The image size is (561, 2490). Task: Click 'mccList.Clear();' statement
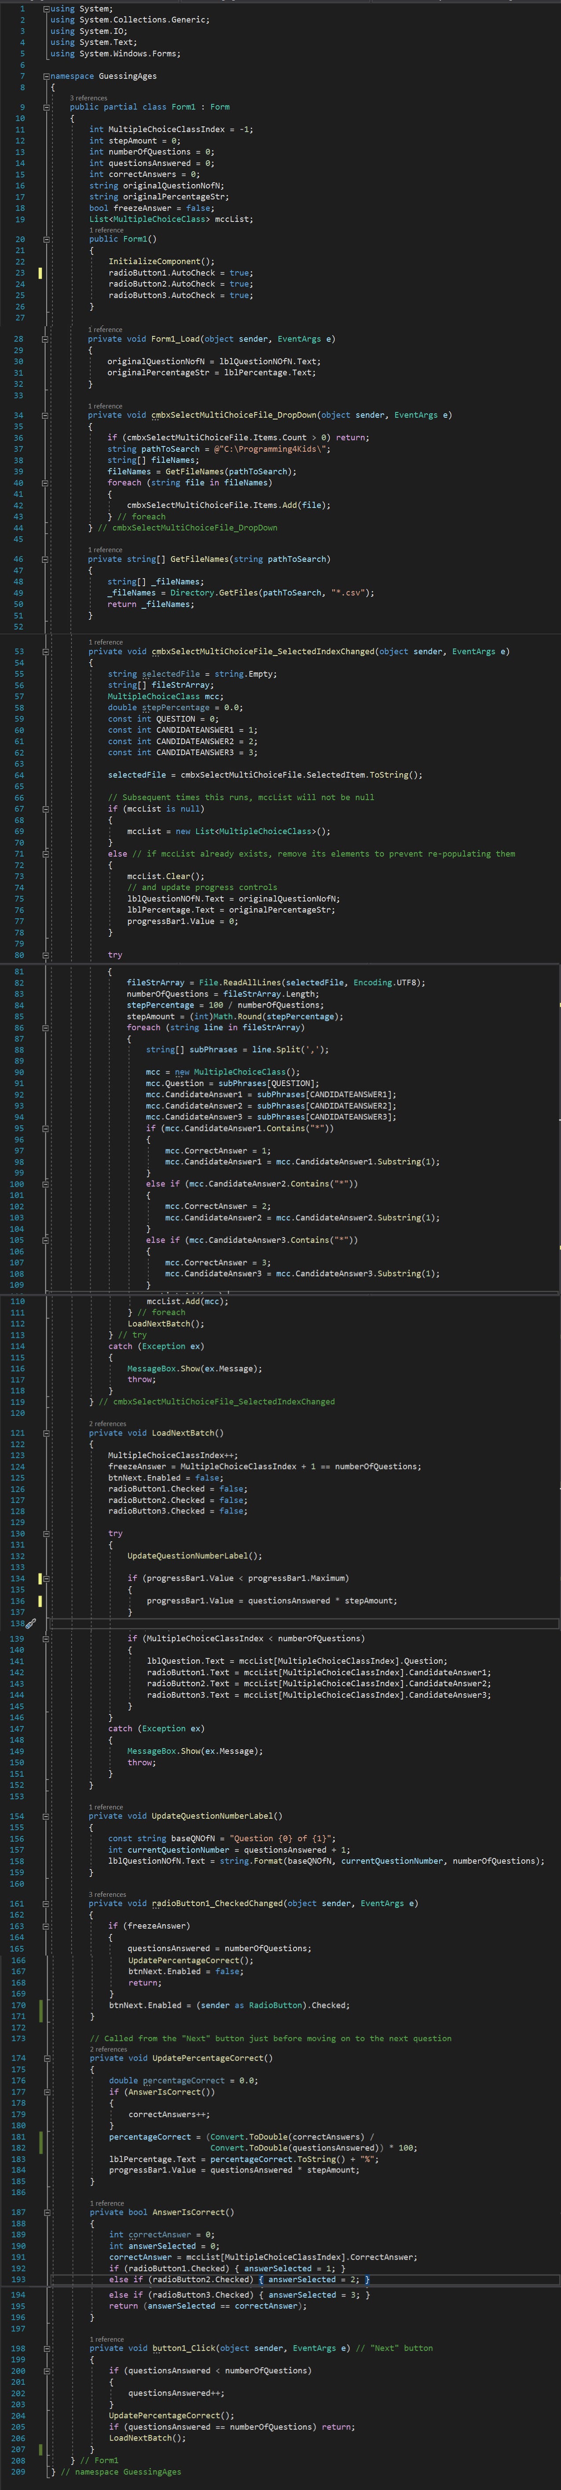coord(166,877)
